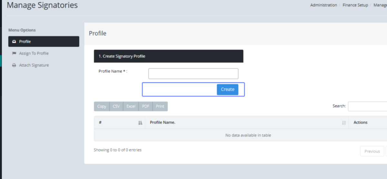Print the signatory profiles table
387x179 pixels.
(x=160, y=107)
